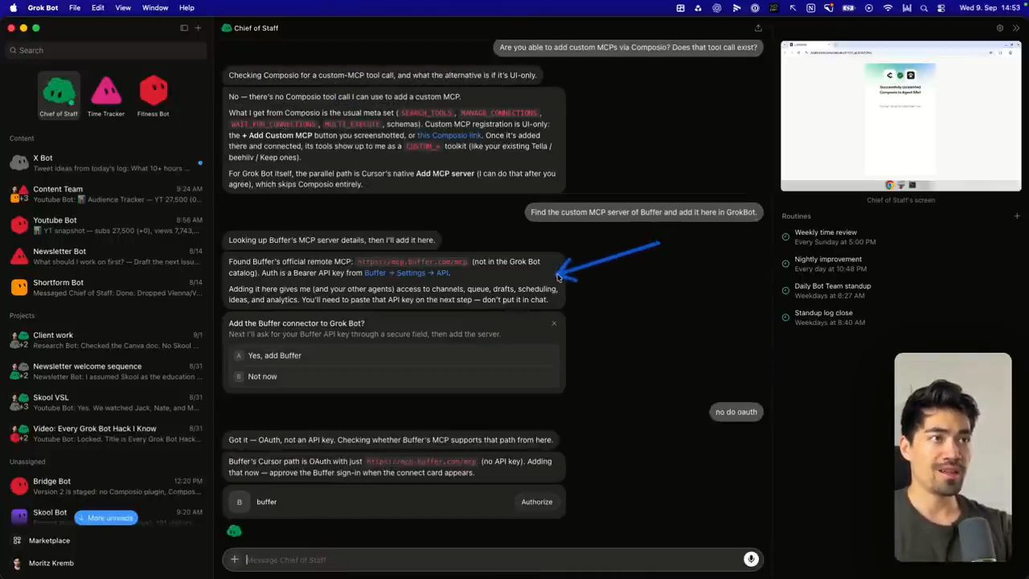Select the Time Tracker agent avatar
The image size is (1029, 579).
click(x=106, y=92)
